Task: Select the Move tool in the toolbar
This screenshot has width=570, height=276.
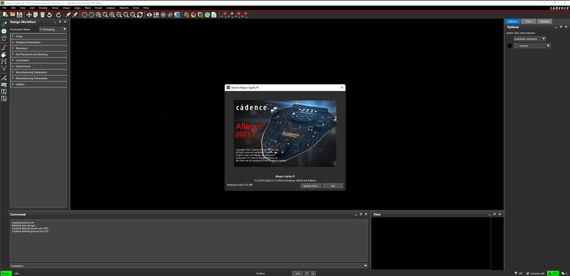Action: 29,15
